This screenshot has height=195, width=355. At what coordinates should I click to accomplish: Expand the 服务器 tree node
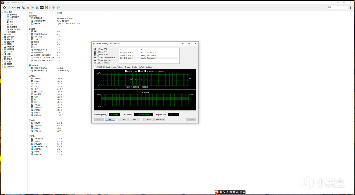[x=3, y=39]
